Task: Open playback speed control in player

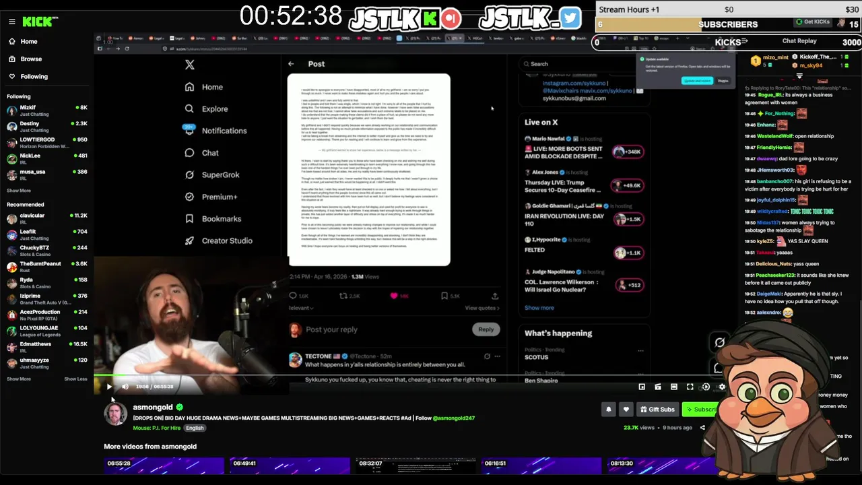Action: (x=706, y=387)
